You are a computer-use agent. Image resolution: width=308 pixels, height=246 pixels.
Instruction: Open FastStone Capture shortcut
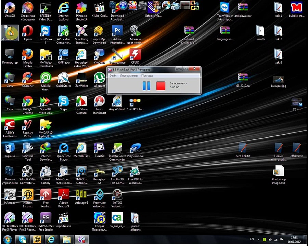tap(81, 105)
